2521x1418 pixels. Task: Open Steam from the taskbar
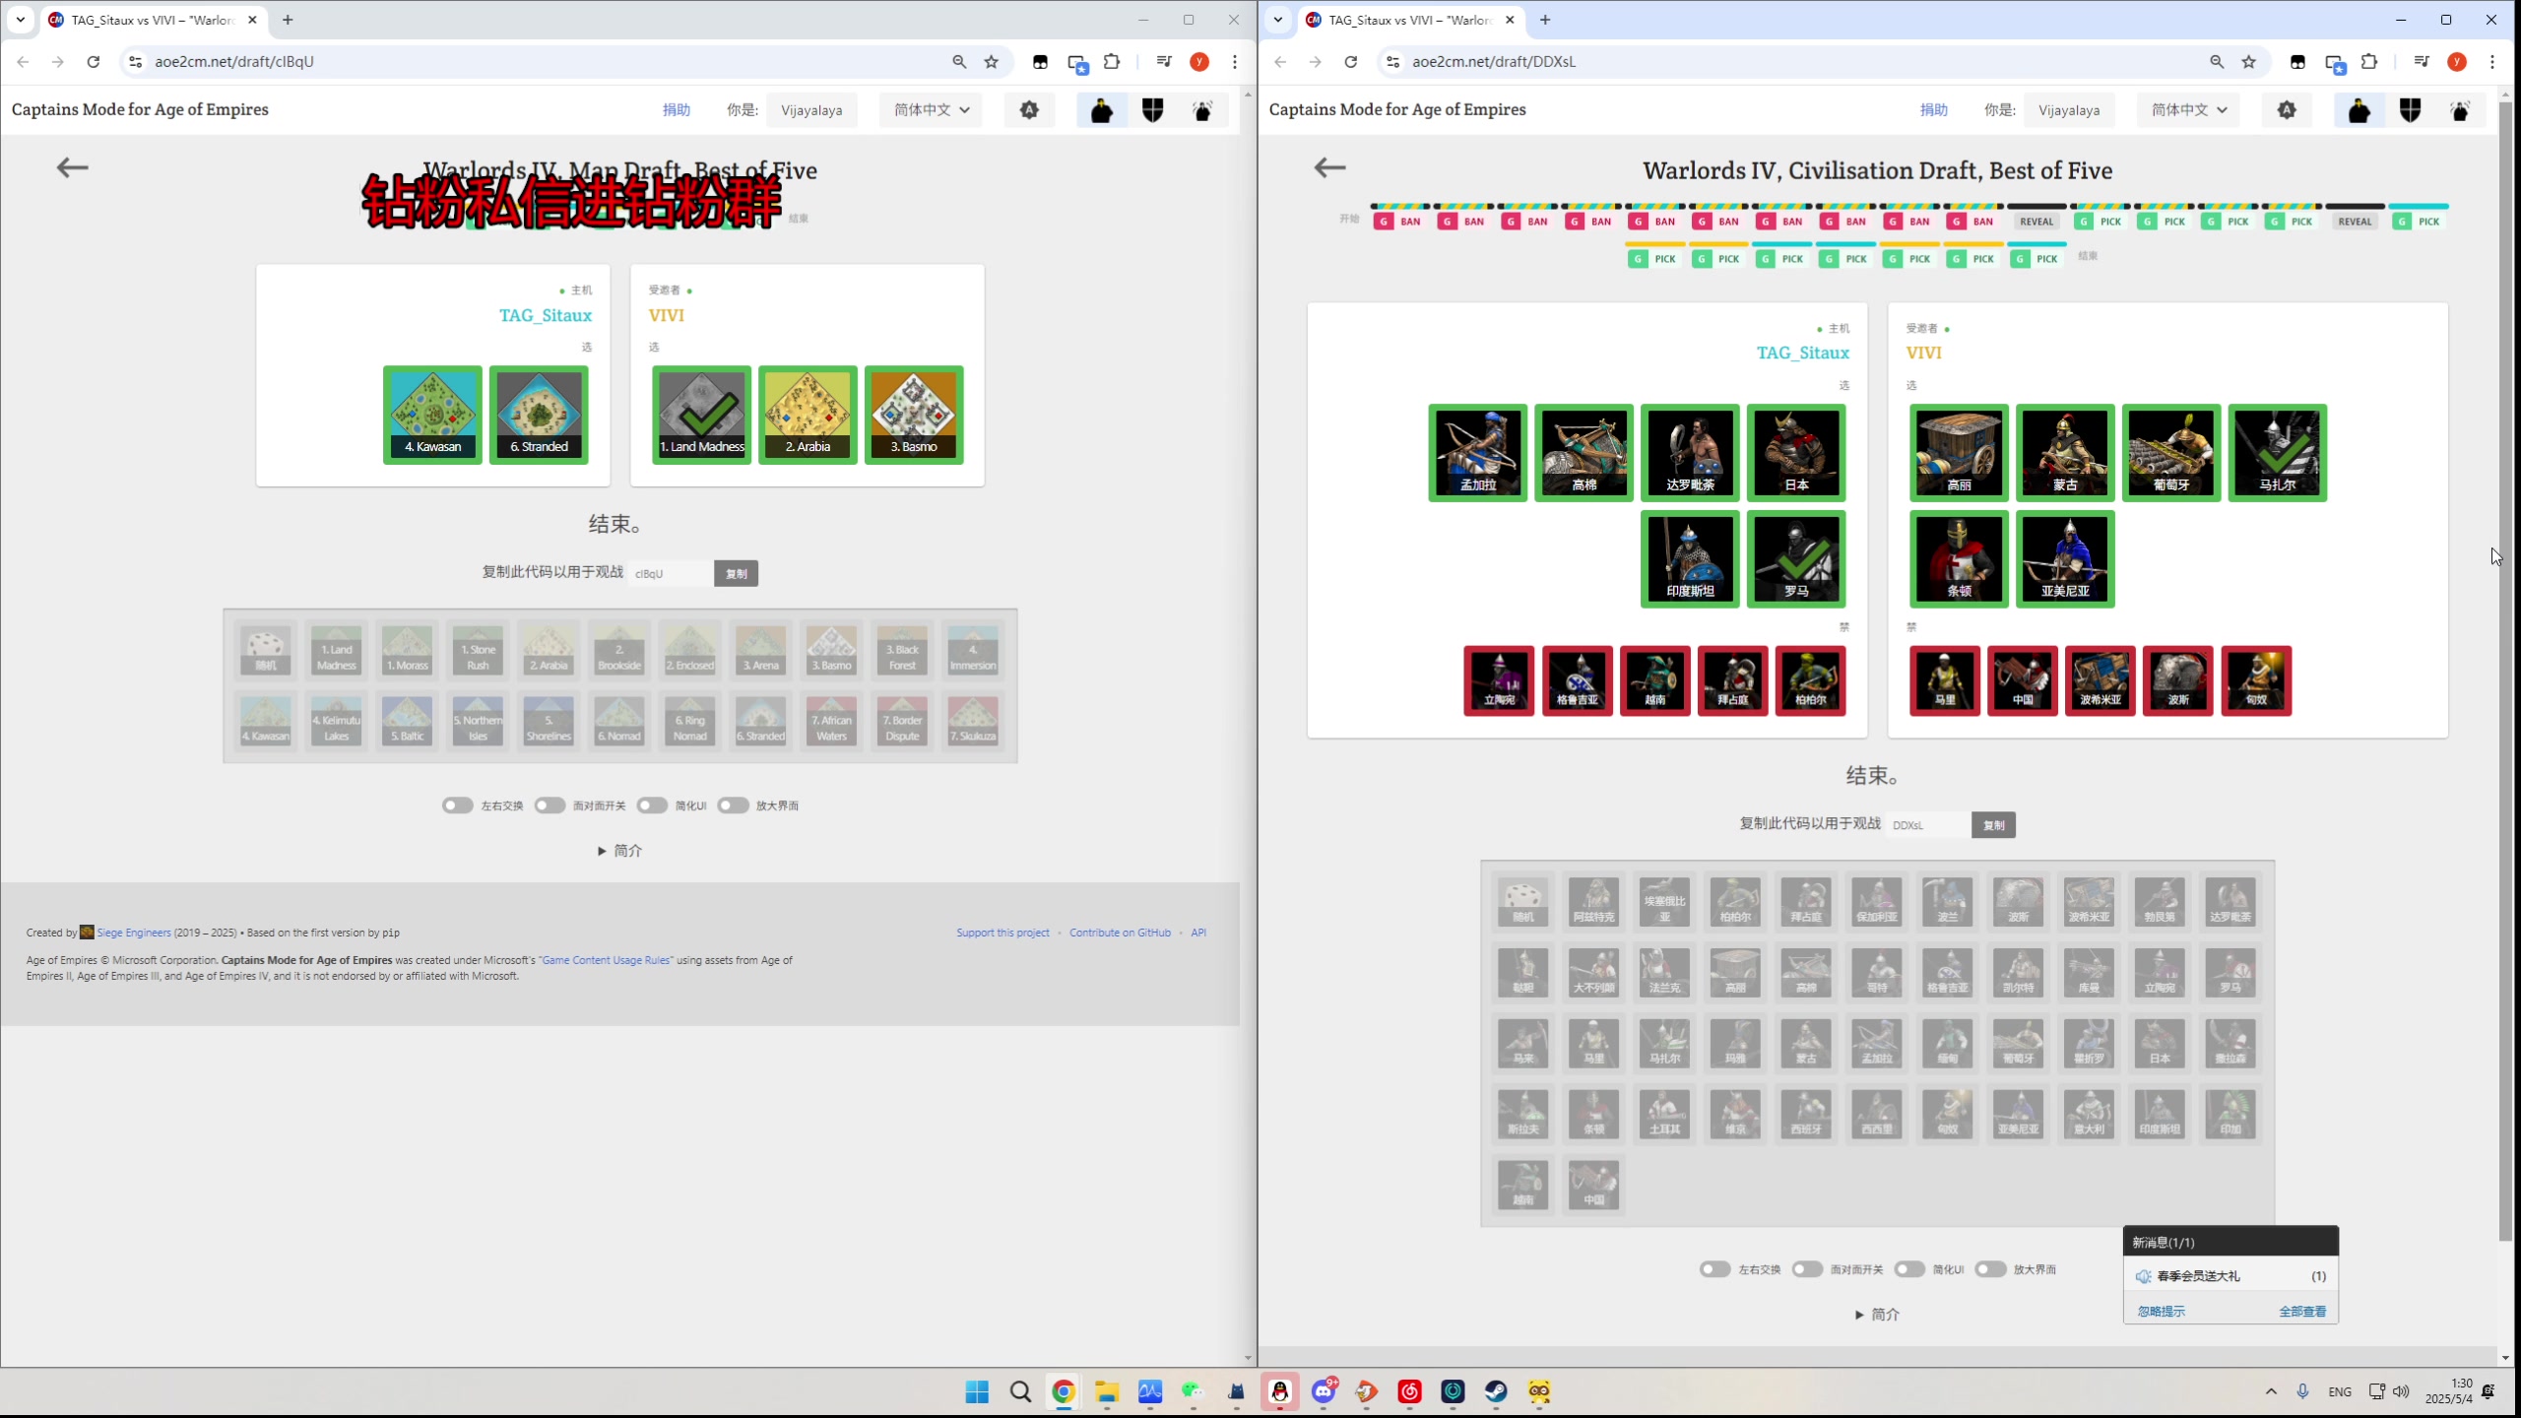(x=1496, y=1391)
